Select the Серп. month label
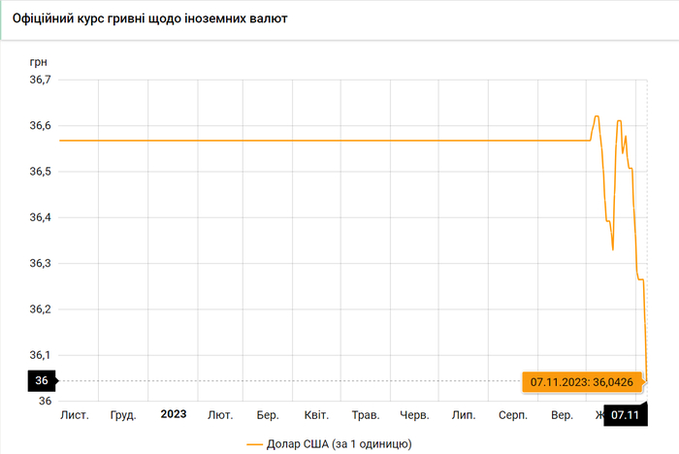Image resolution: width=679 pixels, height=454 pixels. 513,414
